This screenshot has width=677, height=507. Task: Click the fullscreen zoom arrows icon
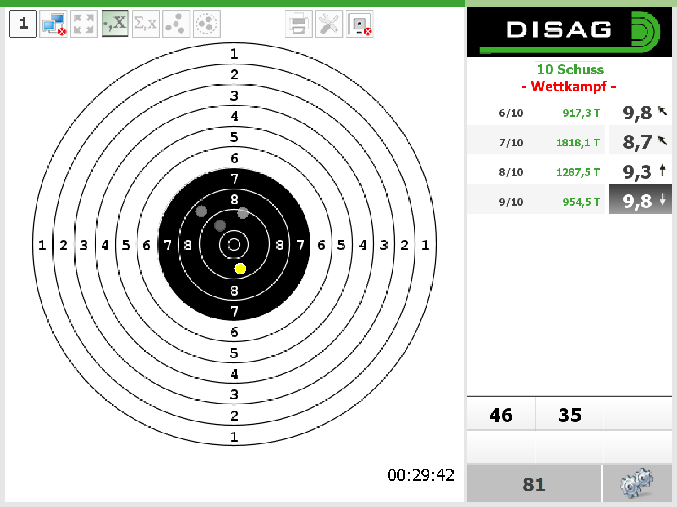pyautogui.click(x=84, y=24)
